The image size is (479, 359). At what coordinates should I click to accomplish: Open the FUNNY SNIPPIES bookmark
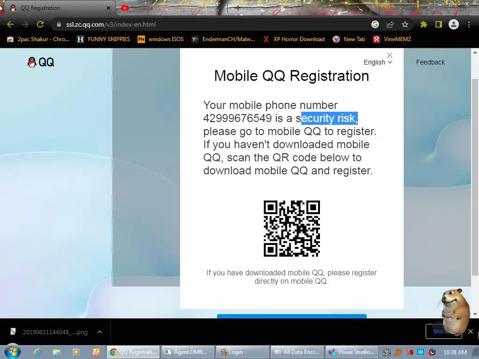coord(103,39)
